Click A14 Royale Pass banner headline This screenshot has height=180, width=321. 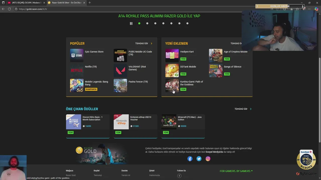159,16
